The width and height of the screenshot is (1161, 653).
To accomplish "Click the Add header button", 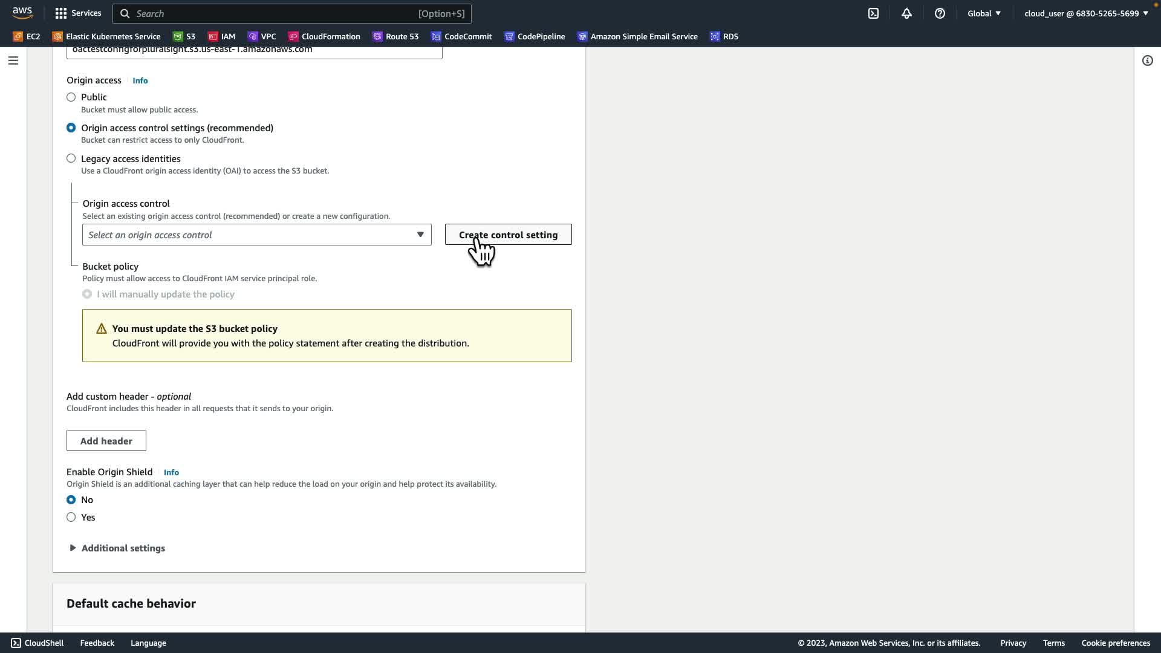I will tap(106, 441).
